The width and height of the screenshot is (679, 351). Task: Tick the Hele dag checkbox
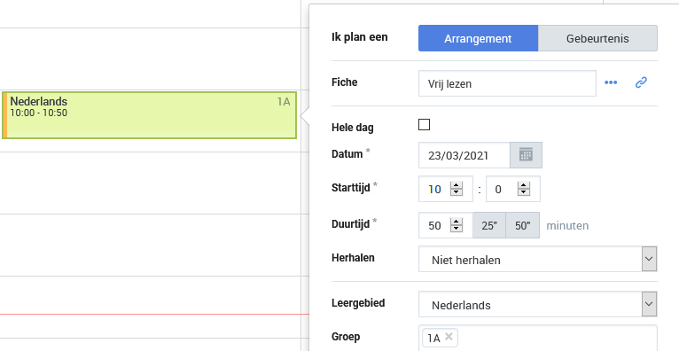pyautogui.click(x=425, y=125)
